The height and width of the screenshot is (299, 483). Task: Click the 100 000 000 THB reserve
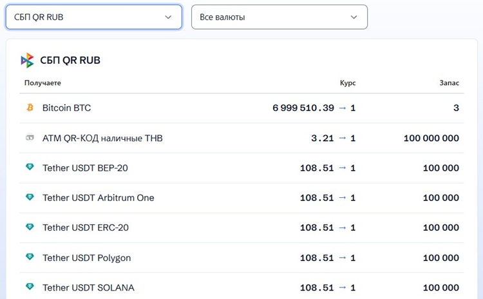(x=431, y=138)
